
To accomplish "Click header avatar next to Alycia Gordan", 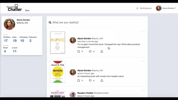I will [x=159, y=8].
